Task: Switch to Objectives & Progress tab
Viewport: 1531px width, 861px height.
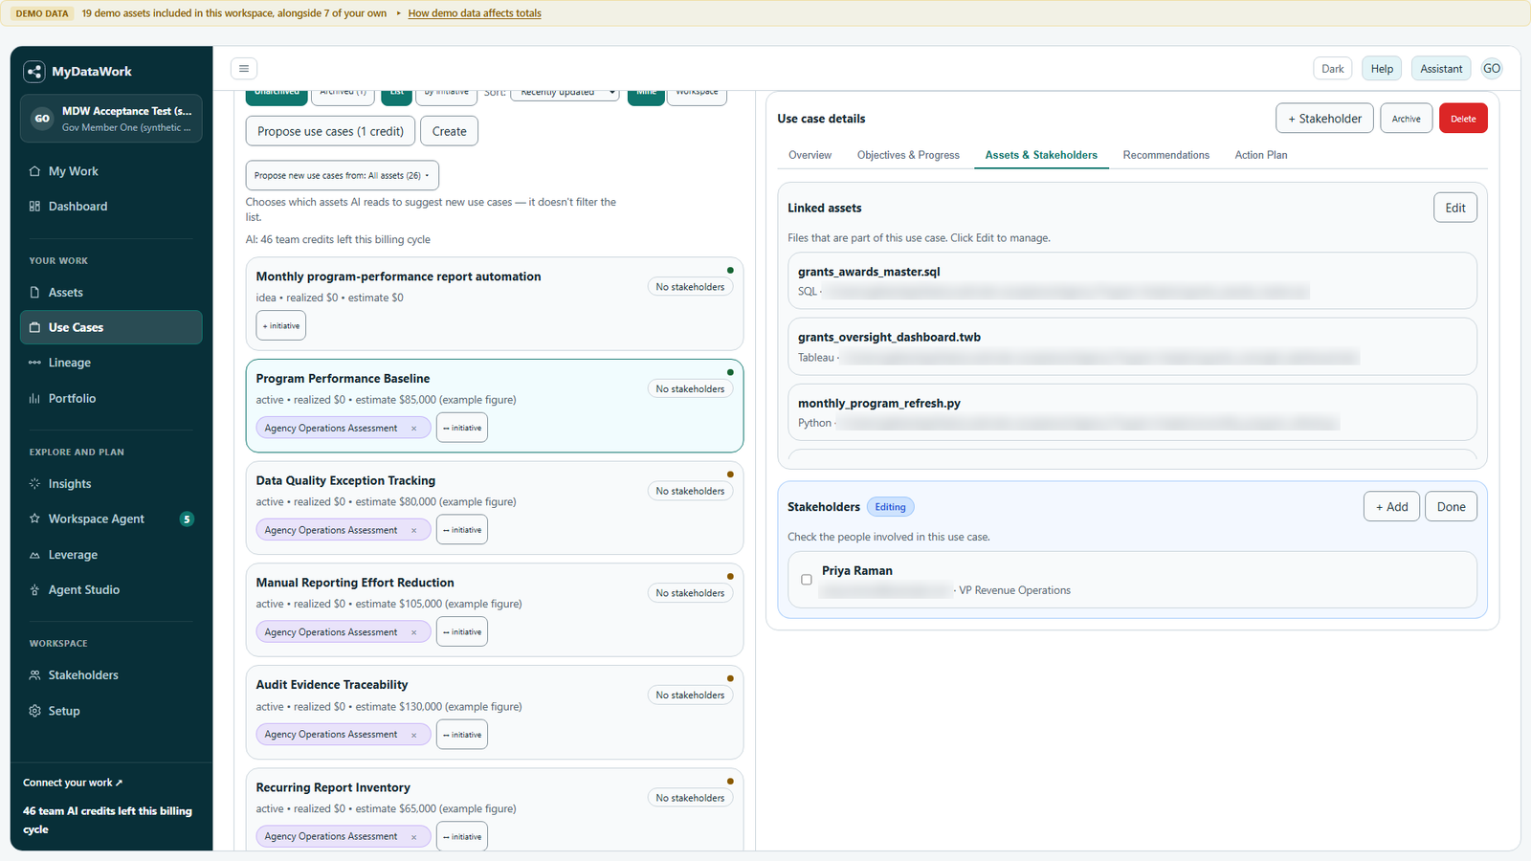Action: tap(908, 155)
